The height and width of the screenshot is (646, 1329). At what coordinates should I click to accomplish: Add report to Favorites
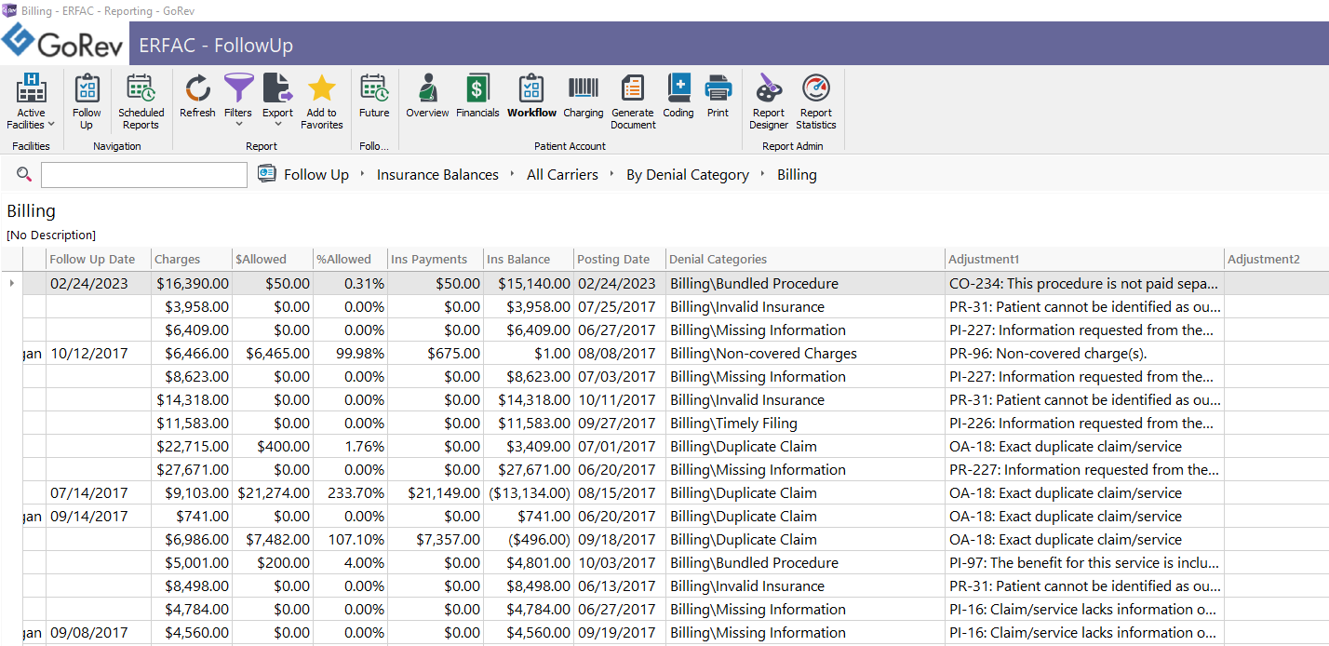pos(322,102)
